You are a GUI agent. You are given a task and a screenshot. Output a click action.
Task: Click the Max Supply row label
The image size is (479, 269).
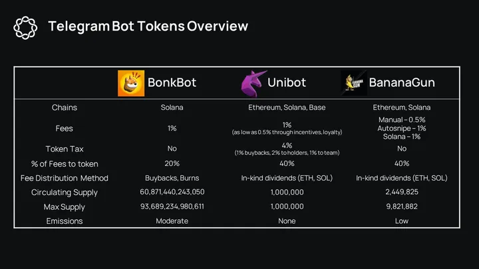pos(65,207)
